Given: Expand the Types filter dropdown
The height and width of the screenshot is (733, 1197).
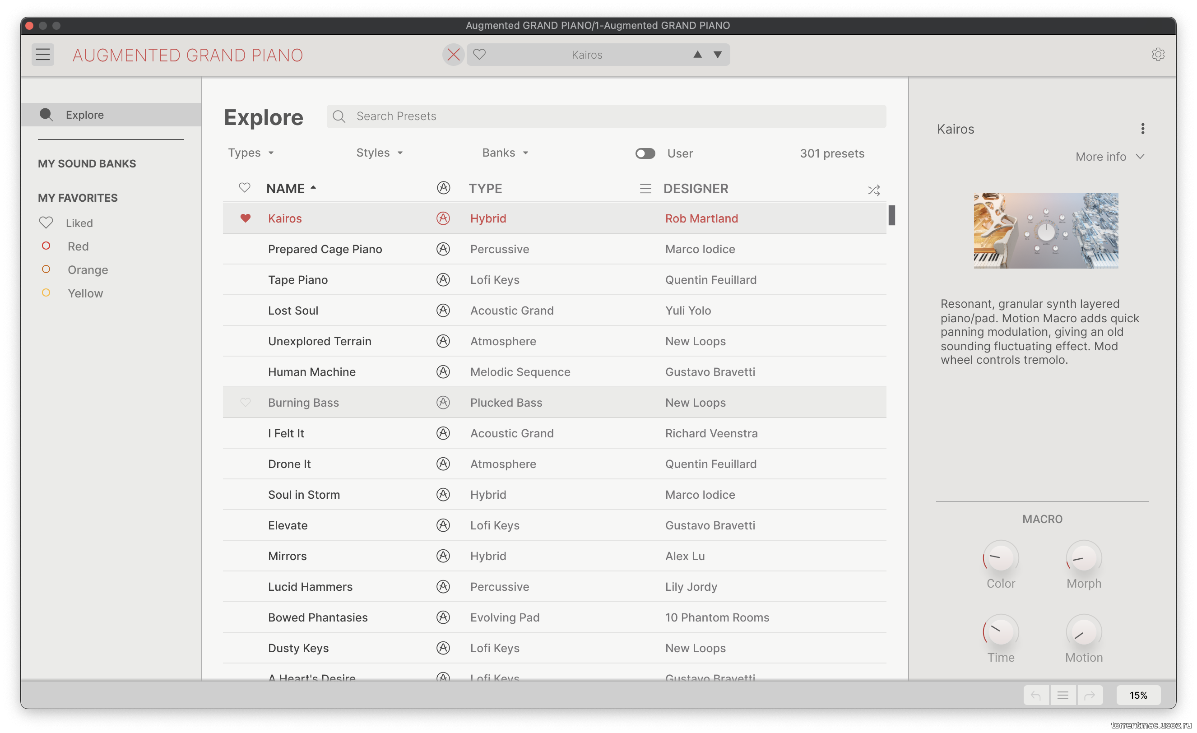Looking at the screenshot, I should coord(251,153).
